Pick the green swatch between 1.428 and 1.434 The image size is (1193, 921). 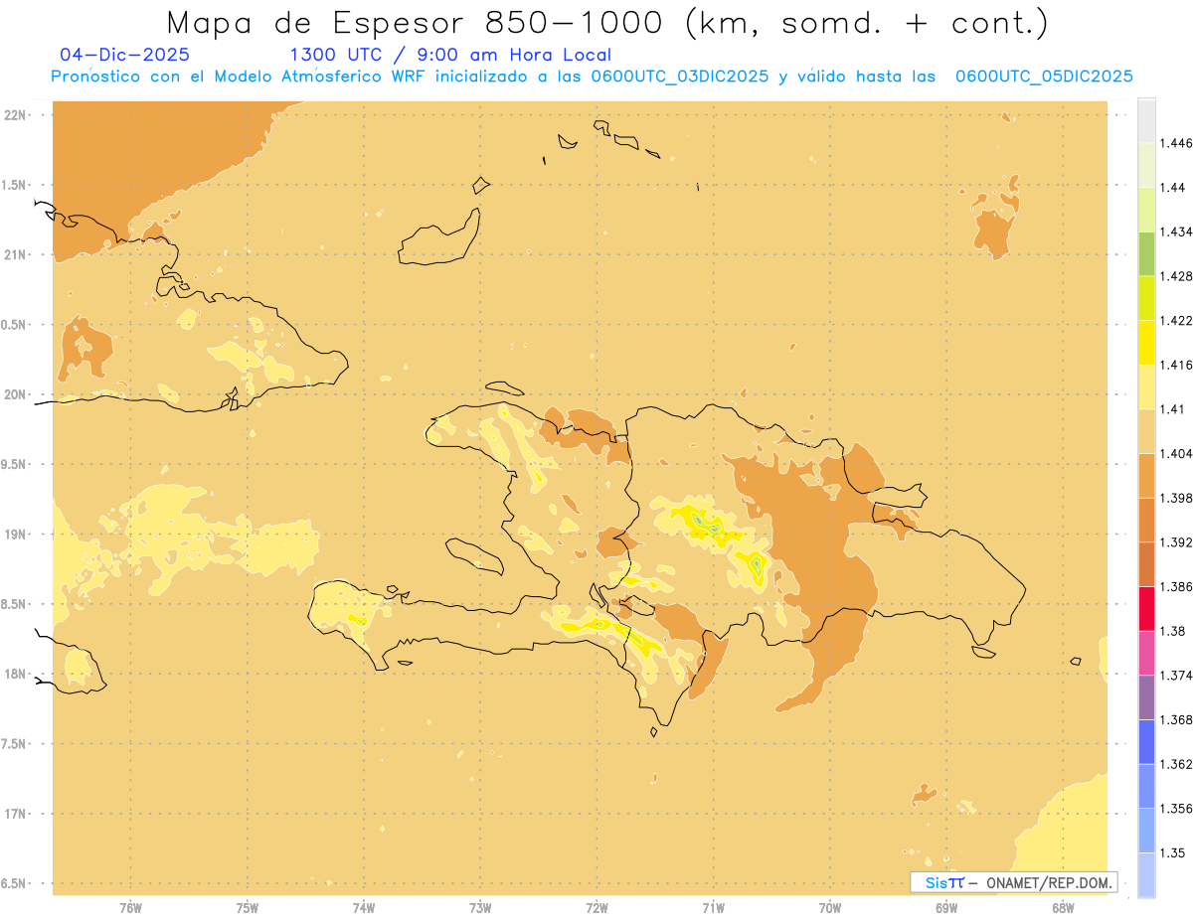pos(1146,253)
